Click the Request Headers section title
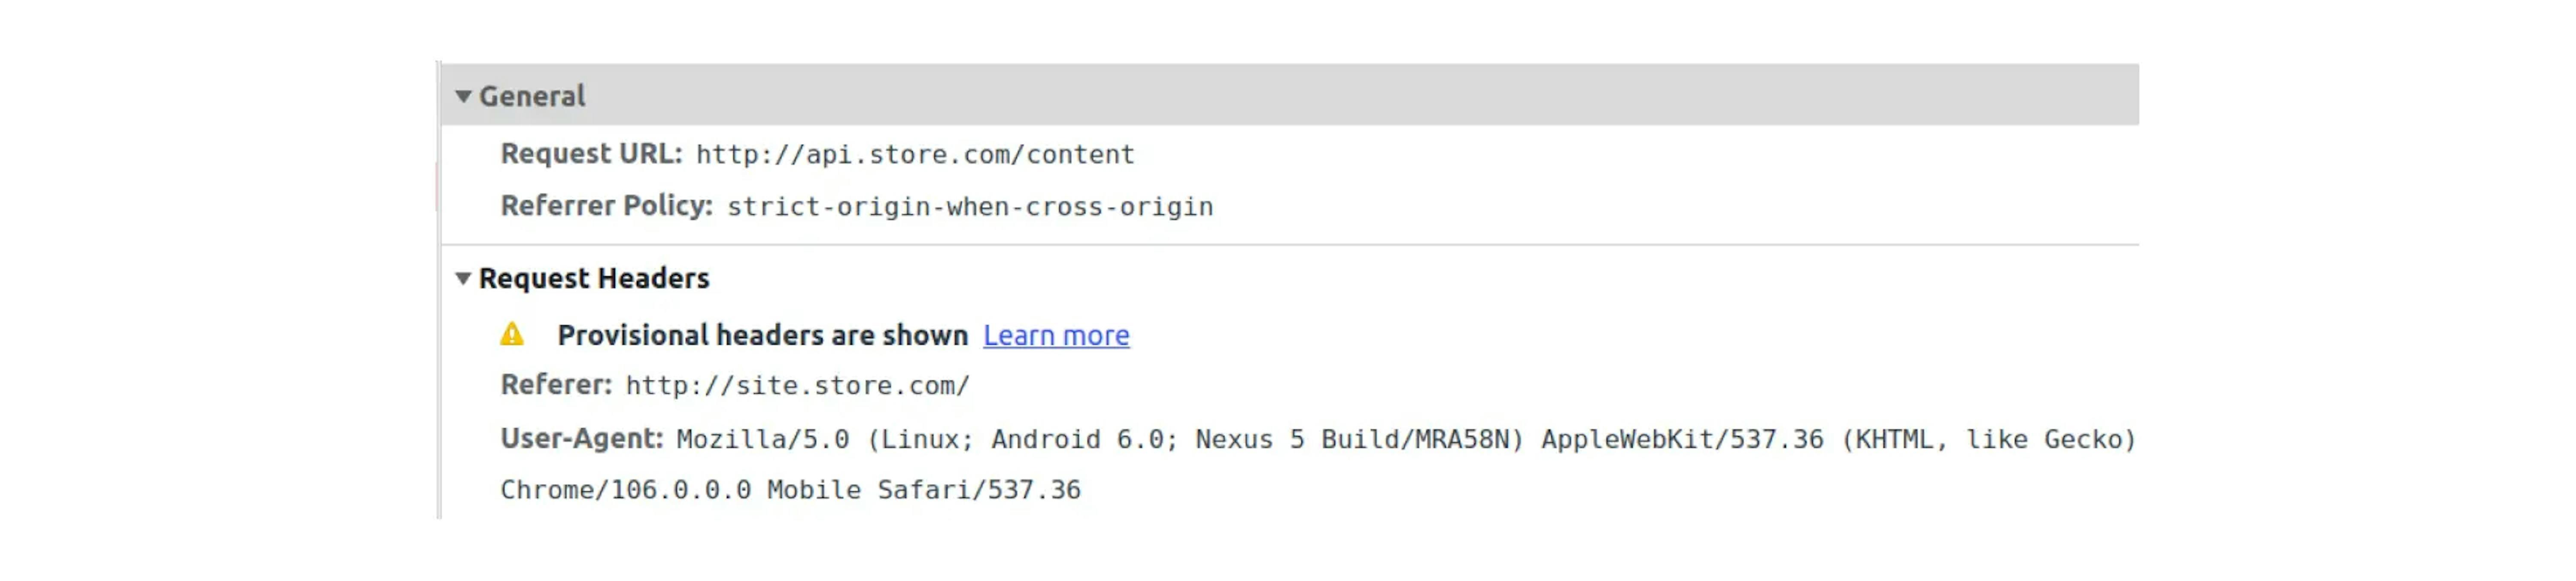 (x=594, y=278)
